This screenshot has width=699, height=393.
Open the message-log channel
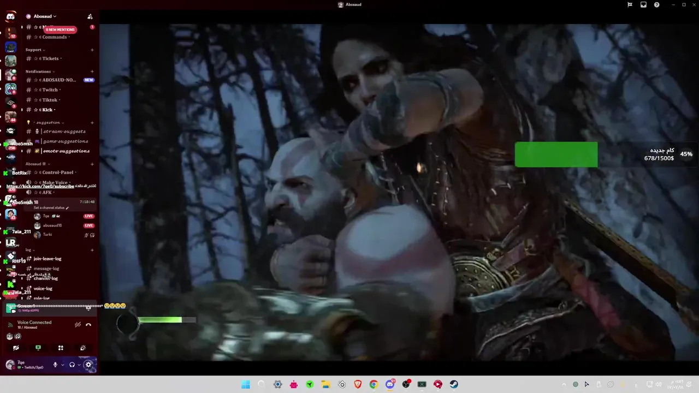coord(60,269)
